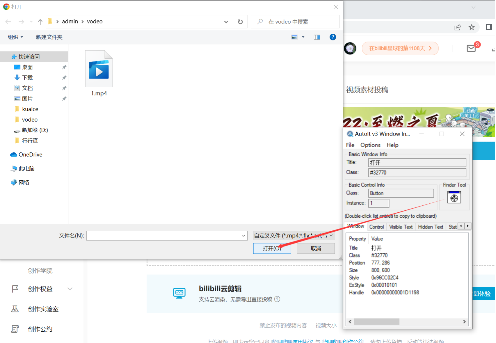Click the search vodeo field

tap(295, 22)
